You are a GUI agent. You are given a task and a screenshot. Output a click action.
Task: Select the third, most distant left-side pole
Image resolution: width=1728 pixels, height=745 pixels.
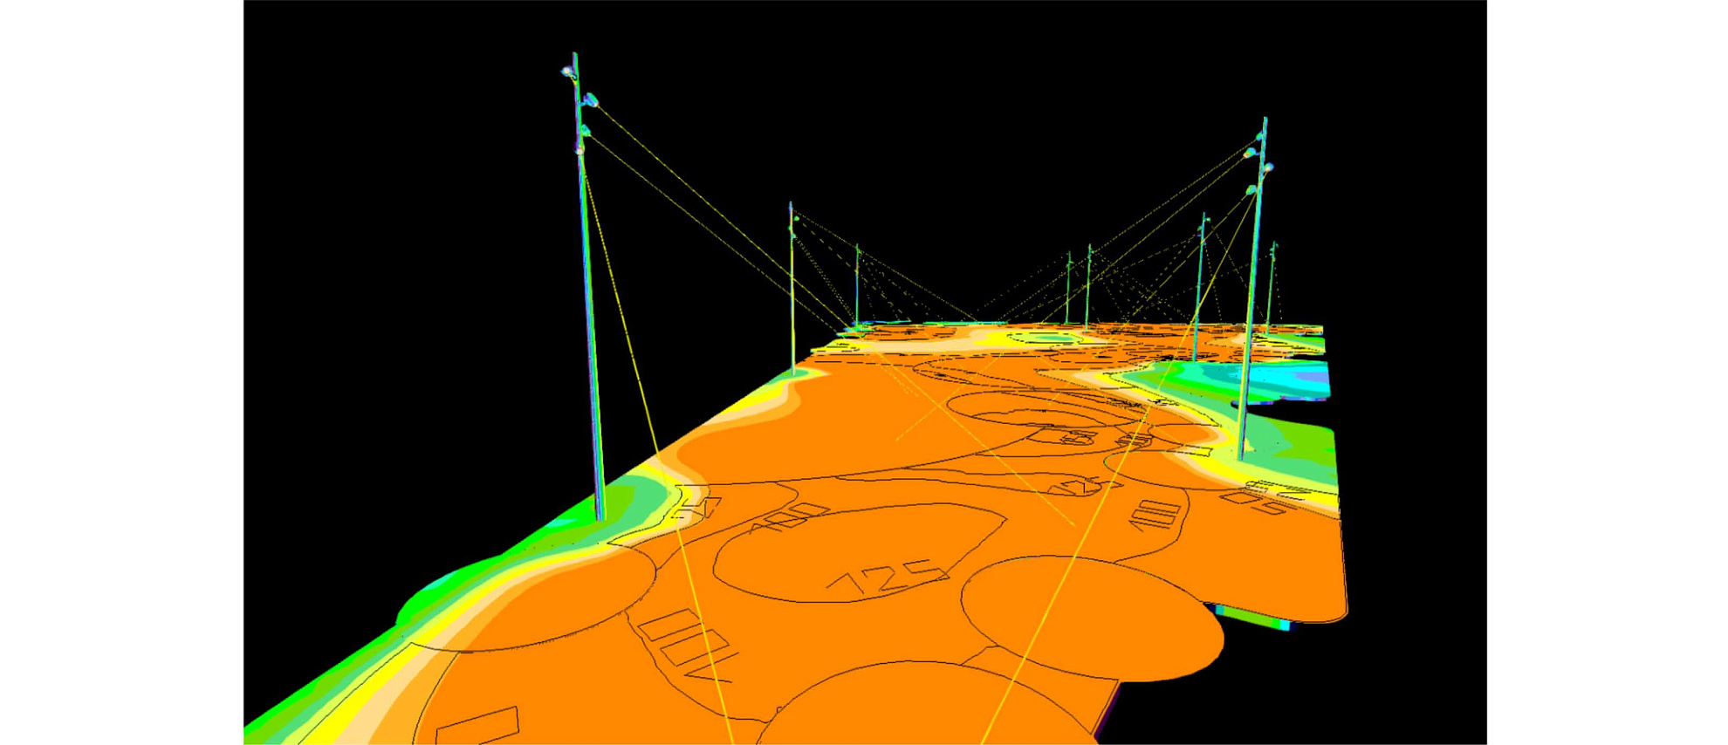click(857, 284)
